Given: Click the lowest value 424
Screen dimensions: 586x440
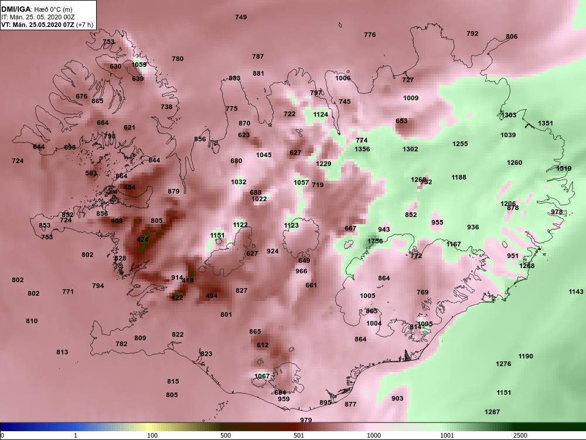Looking at the screenshot, I should pyautogui.click(x=143, y=240).
